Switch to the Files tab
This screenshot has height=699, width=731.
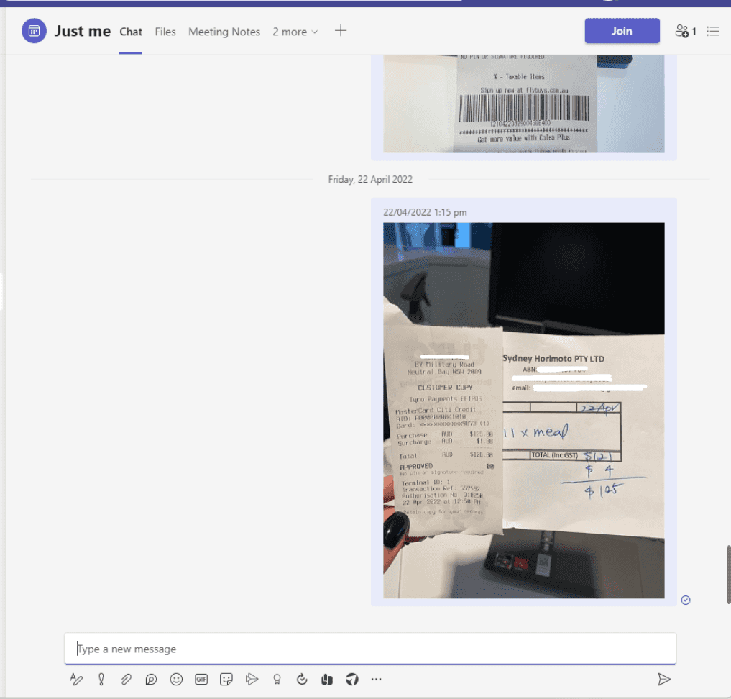pyautogui.click(x=165, y=32)
